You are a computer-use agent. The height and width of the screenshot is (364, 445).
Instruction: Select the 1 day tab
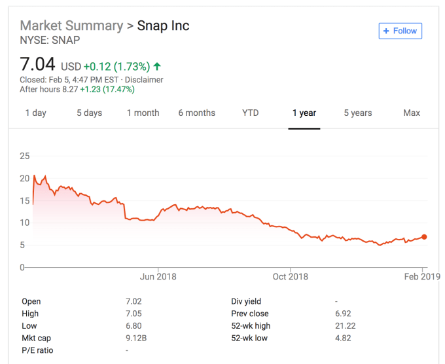point(35,113)
